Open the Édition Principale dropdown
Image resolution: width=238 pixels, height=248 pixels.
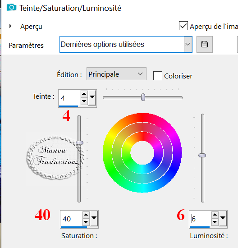pyautogui.click(x=116, y=74)
